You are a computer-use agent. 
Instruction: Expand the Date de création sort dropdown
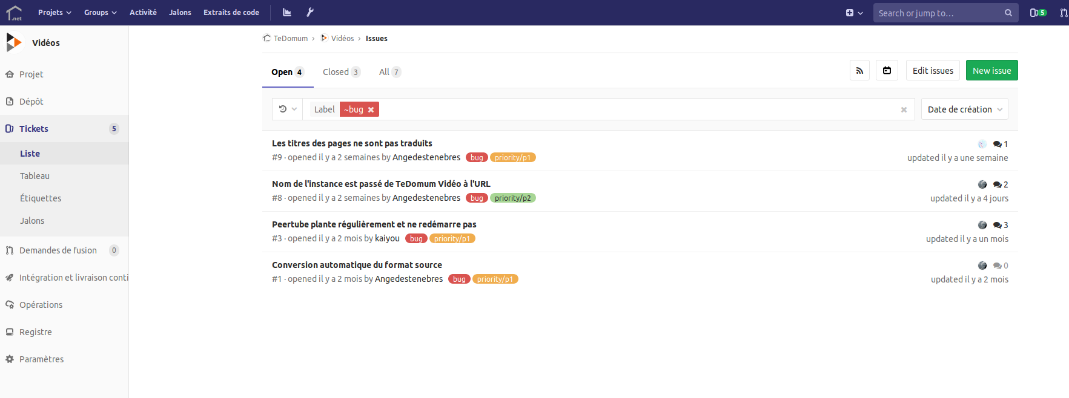[964, 109]
